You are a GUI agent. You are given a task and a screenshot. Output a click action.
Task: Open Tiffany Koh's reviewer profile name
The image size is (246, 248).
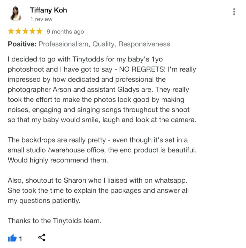coord(49,10)
